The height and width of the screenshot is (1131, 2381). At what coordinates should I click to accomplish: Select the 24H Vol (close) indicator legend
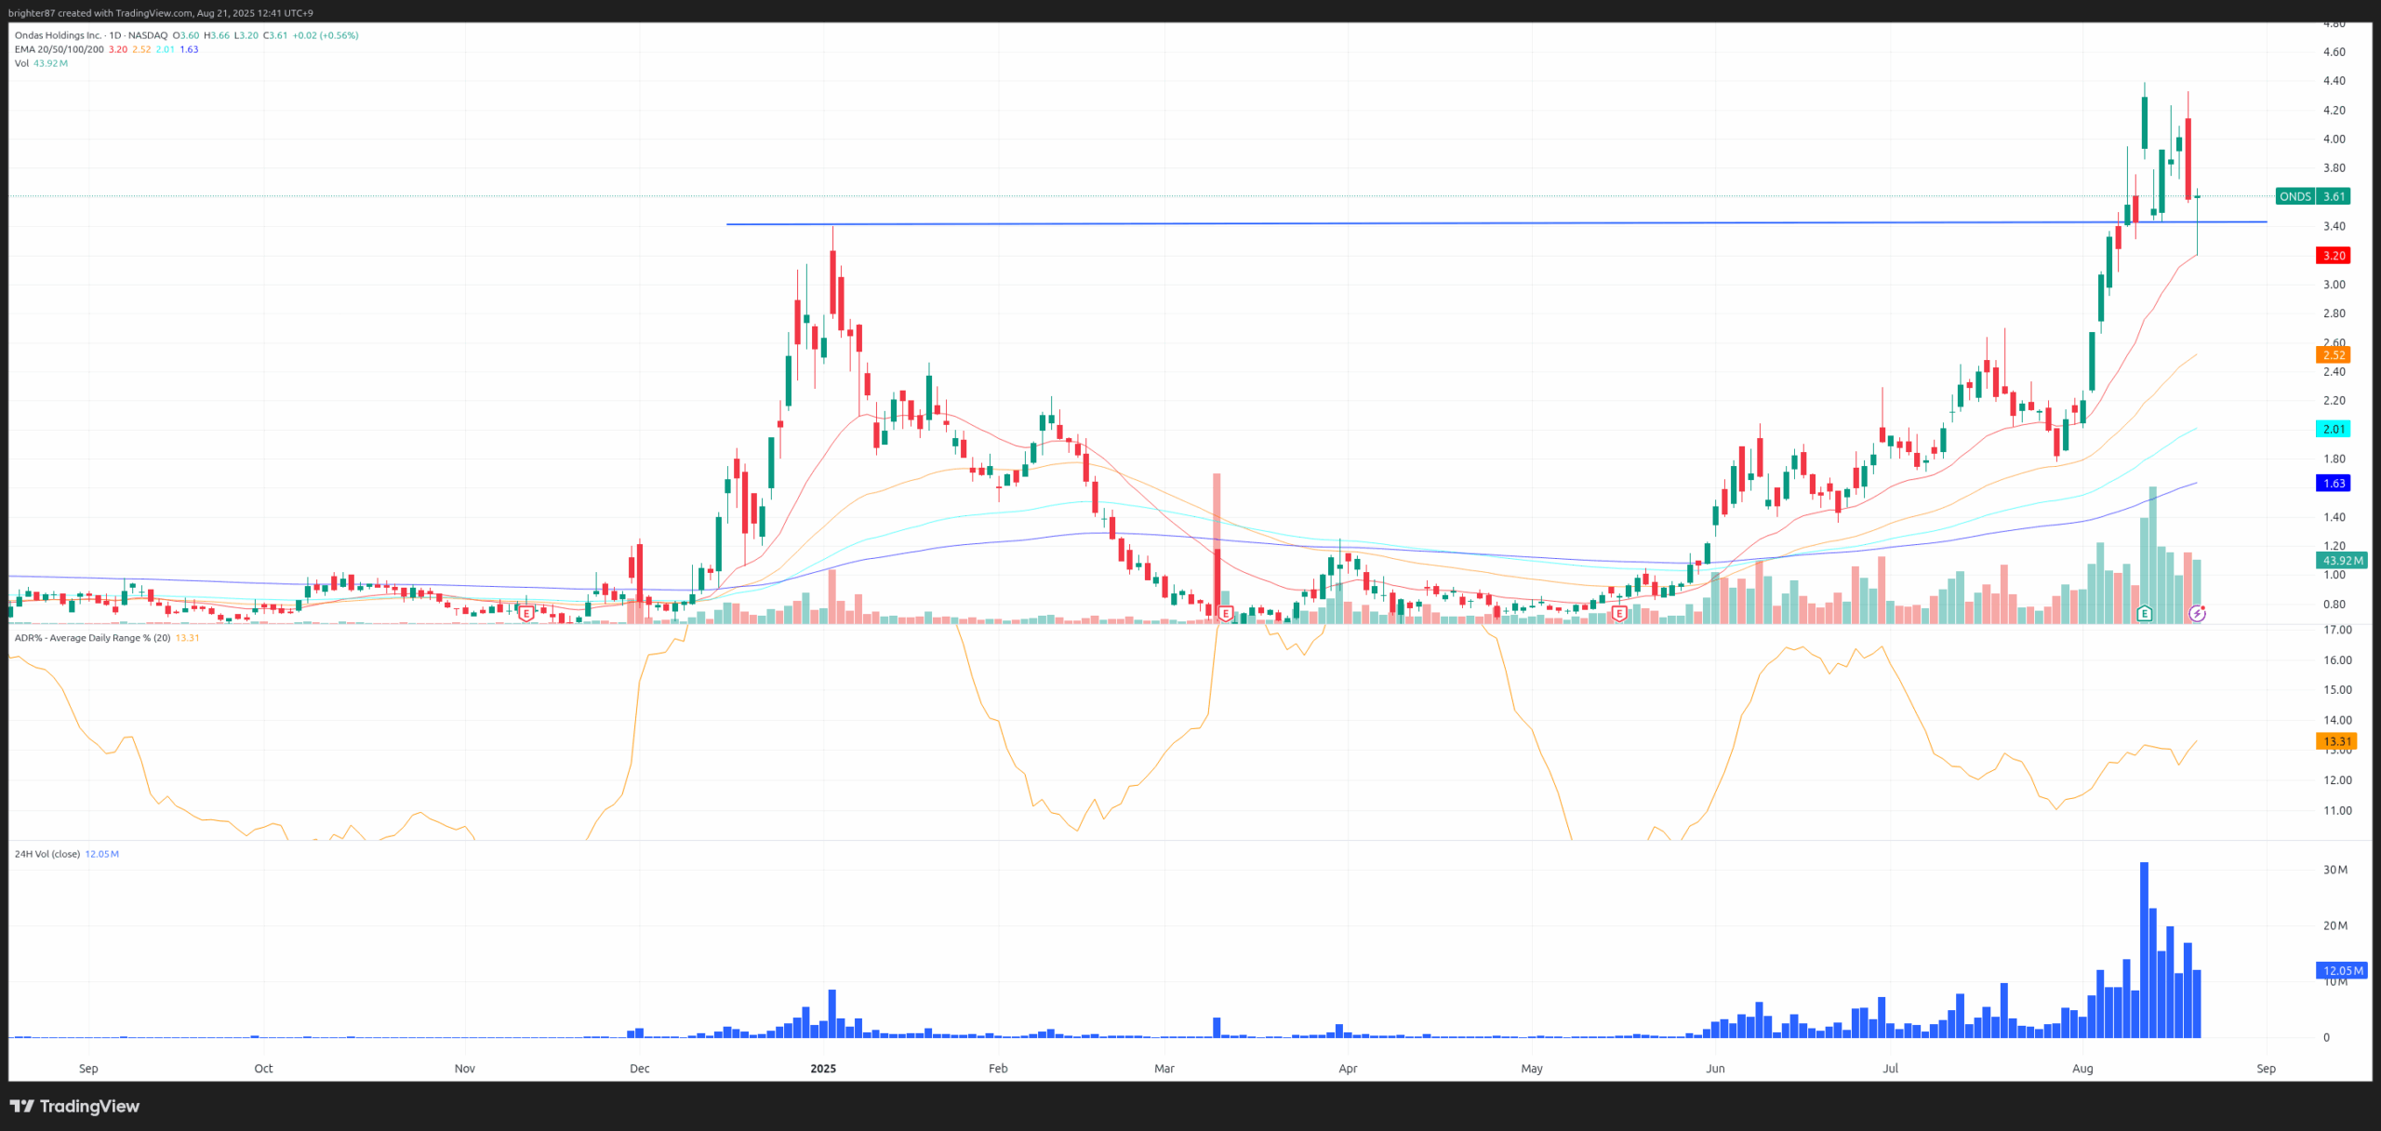[x=47, y=854]
